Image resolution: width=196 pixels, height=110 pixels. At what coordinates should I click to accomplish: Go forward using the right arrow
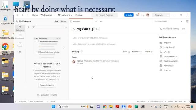pos(28,15)
